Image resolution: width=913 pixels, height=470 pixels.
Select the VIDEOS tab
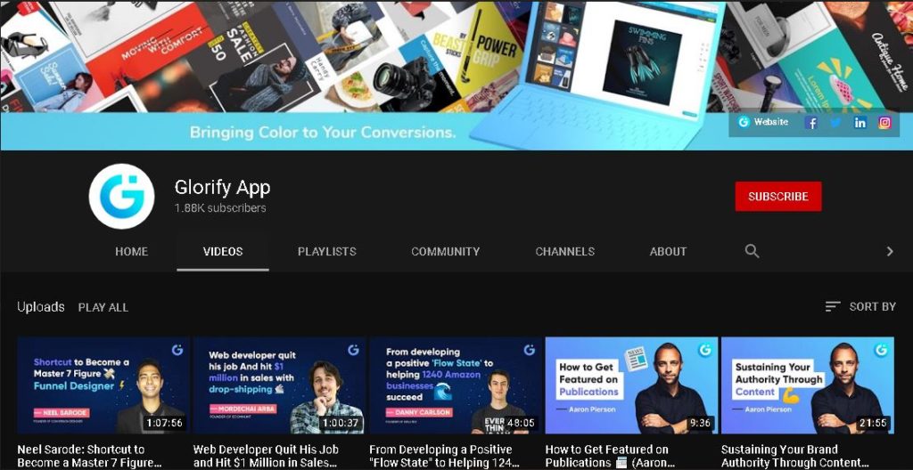click(223, 252)
